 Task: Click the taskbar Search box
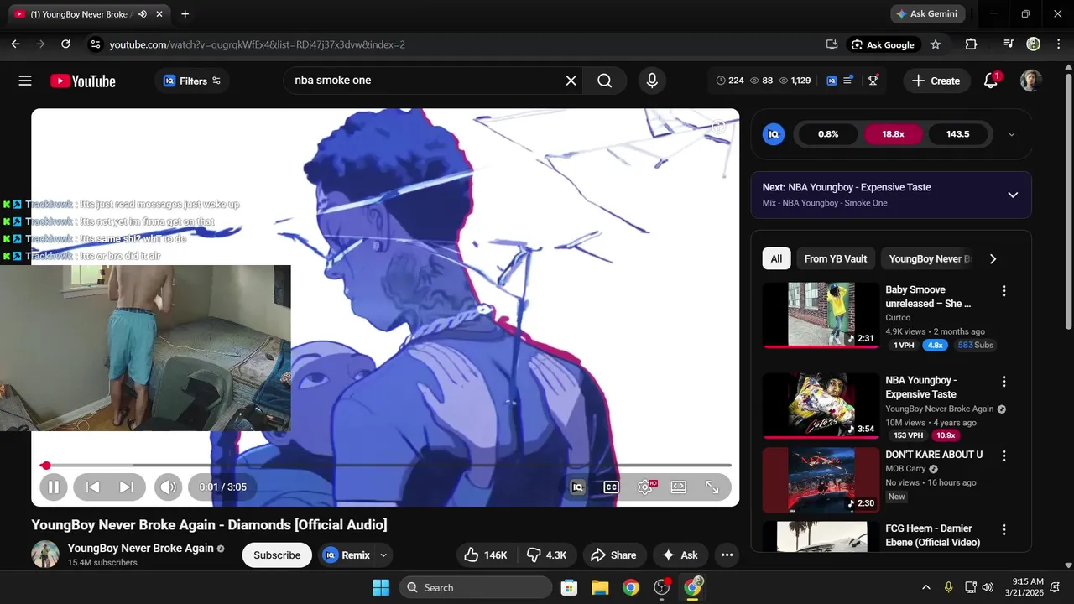coord(475,587)
